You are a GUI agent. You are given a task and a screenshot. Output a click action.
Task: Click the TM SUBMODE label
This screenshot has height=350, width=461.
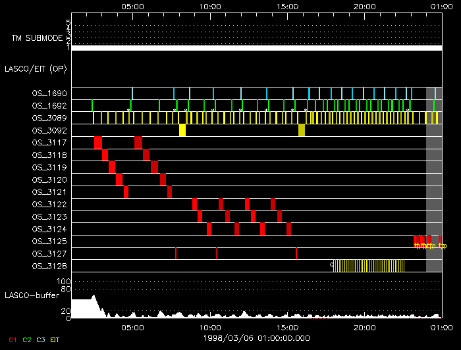(x=37, y=37)
